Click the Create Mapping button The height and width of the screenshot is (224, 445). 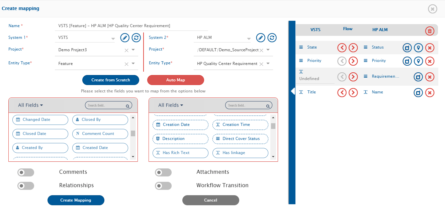(x=76, y=200)
